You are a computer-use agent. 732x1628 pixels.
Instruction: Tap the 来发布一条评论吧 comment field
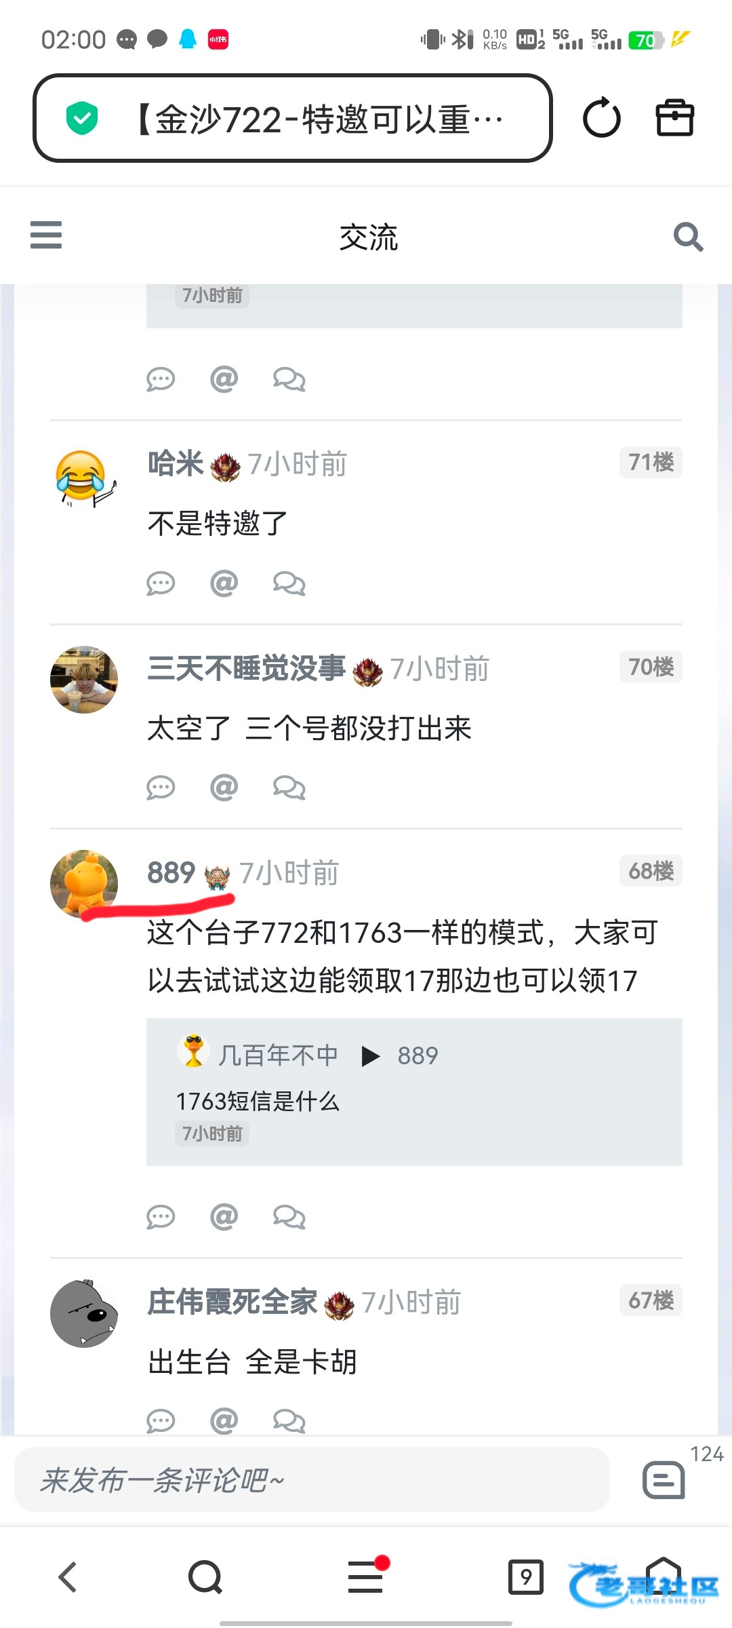pos(312,1479)
